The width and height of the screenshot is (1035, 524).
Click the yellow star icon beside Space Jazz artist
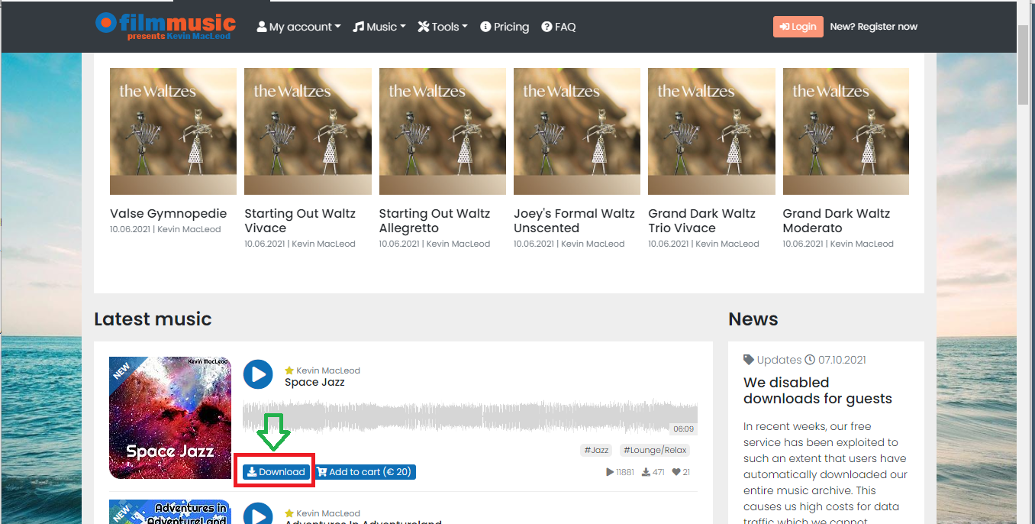289,370
